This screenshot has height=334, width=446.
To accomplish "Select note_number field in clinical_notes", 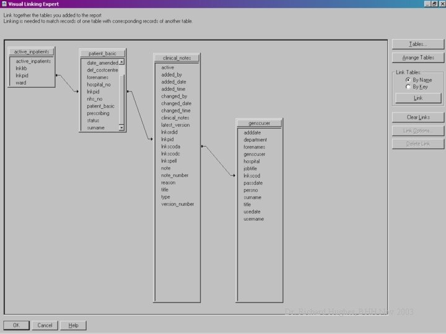I will pos(175,175).
